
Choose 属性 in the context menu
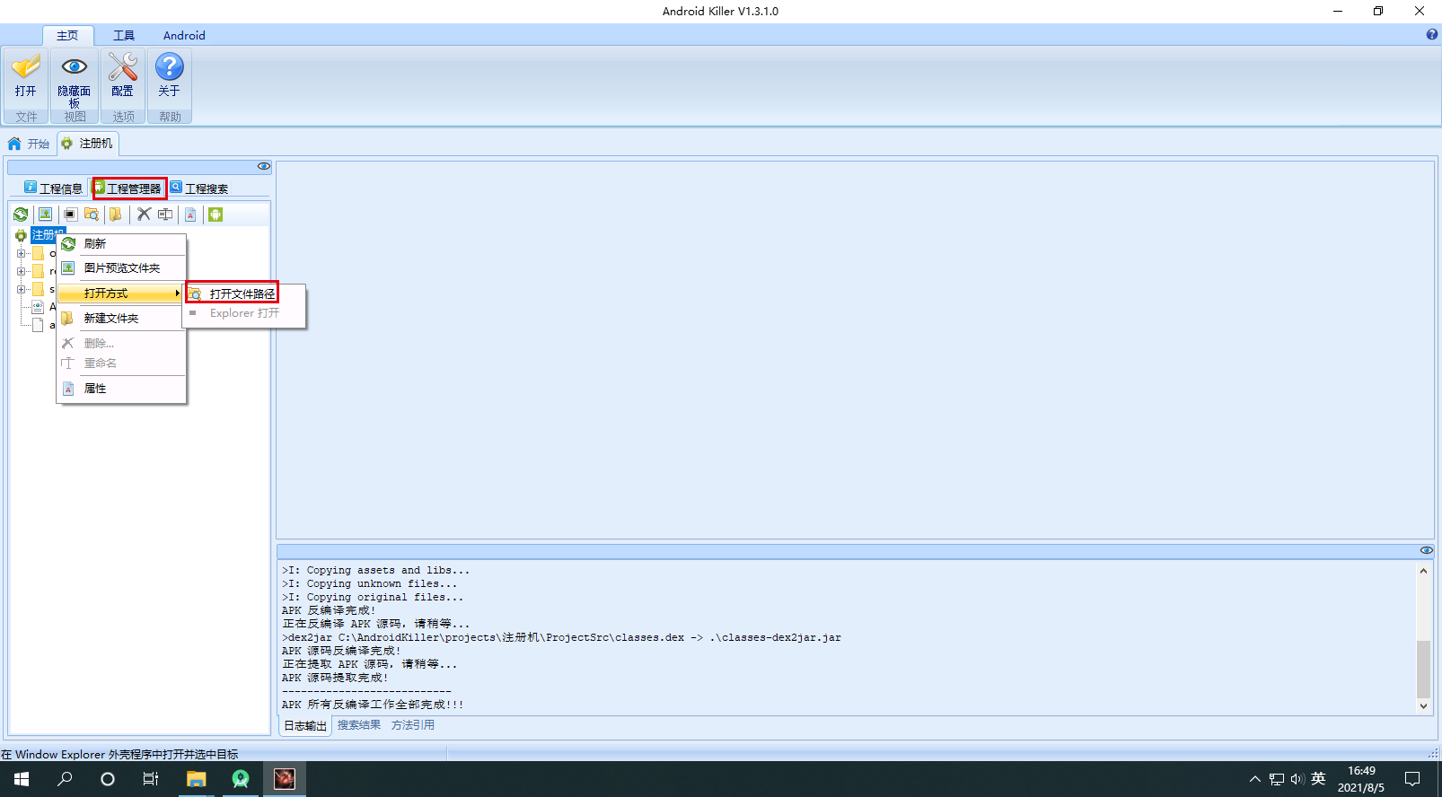tap(121, 389)
